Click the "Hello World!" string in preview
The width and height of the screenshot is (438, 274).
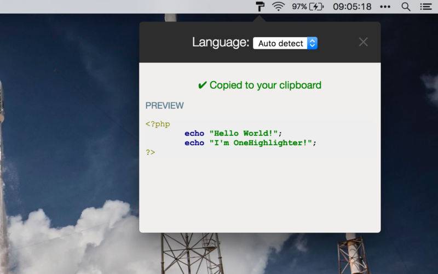(244, 133)
